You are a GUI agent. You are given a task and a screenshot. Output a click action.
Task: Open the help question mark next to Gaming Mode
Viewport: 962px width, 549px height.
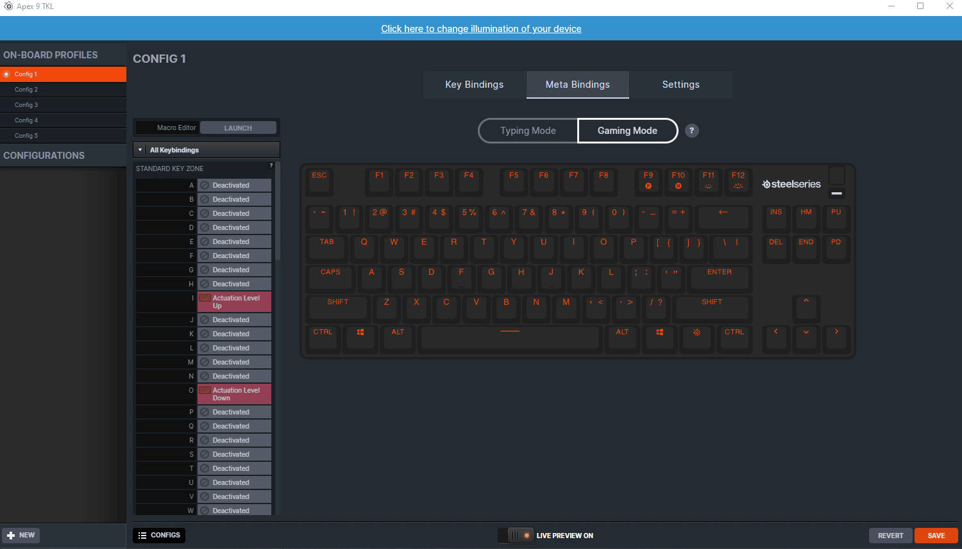click(x=691, y=131)
